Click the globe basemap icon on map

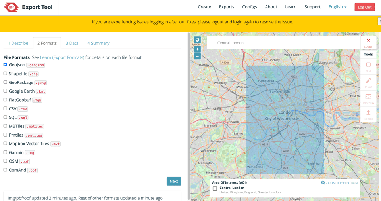(x=197, y=40)
